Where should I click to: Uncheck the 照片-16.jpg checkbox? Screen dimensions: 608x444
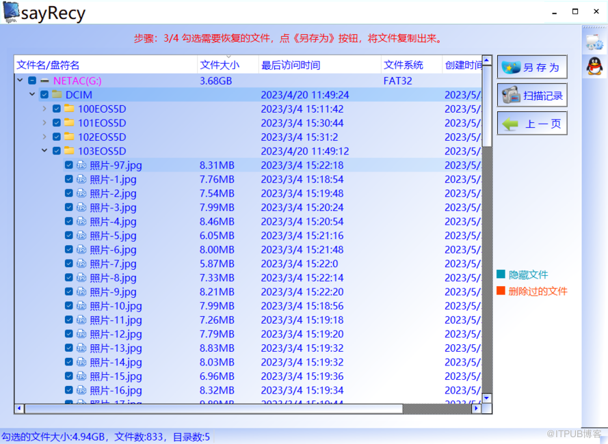(x=69, y=390)
